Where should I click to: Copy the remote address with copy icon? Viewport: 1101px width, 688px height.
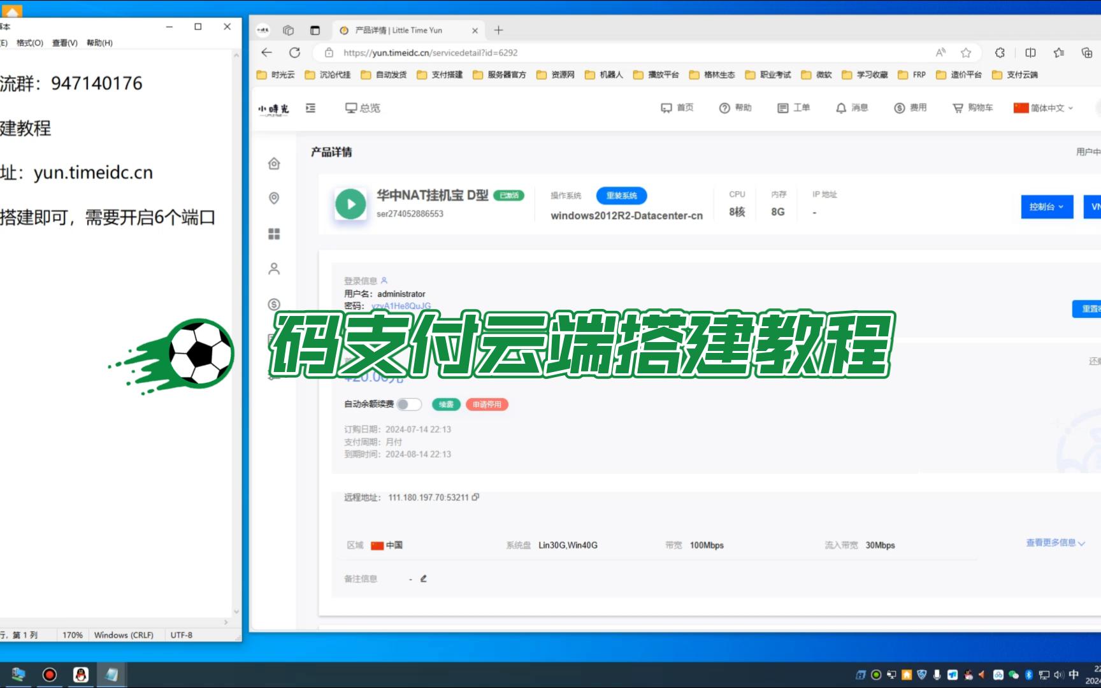[x=475, y=498]
